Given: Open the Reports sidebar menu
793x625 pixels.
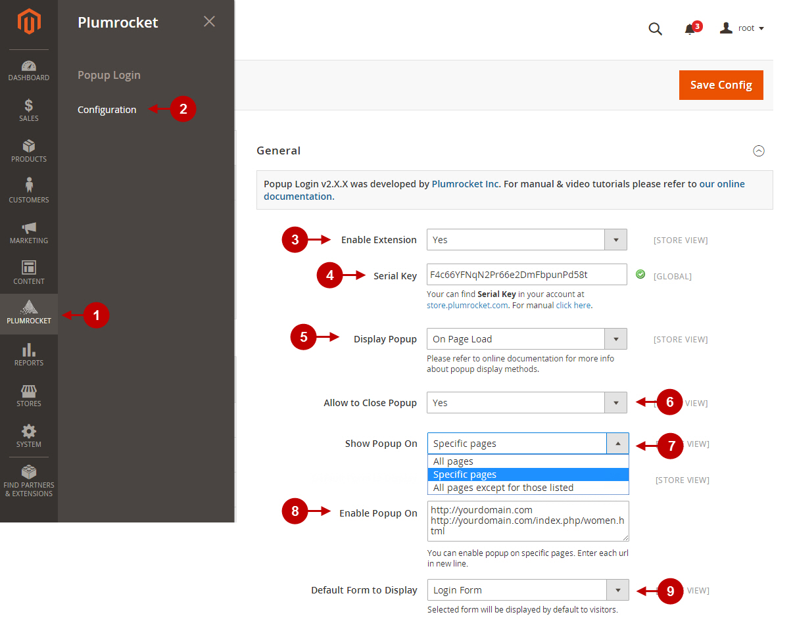Looking at the screenshot, I should pyautogui.click(x=29, y=355).
